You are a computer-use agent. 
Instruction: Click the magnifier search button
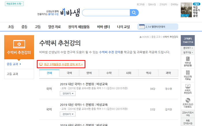pyautogui.click(x=134, y=13)
